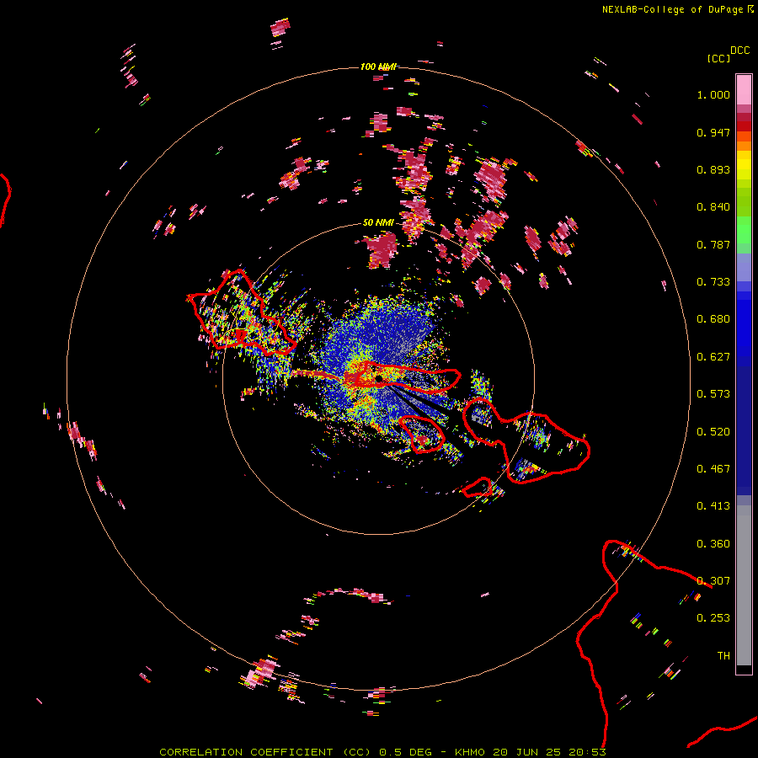
Task: Click the 0.573 scale value
Action: tap(713, 394)
